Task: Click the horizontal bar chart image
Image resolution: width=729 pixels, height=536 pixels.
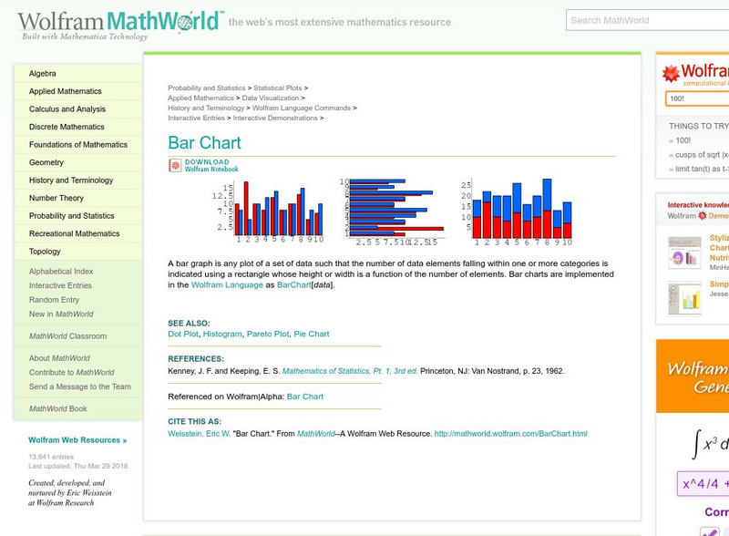Action: (x=392, y=211)
